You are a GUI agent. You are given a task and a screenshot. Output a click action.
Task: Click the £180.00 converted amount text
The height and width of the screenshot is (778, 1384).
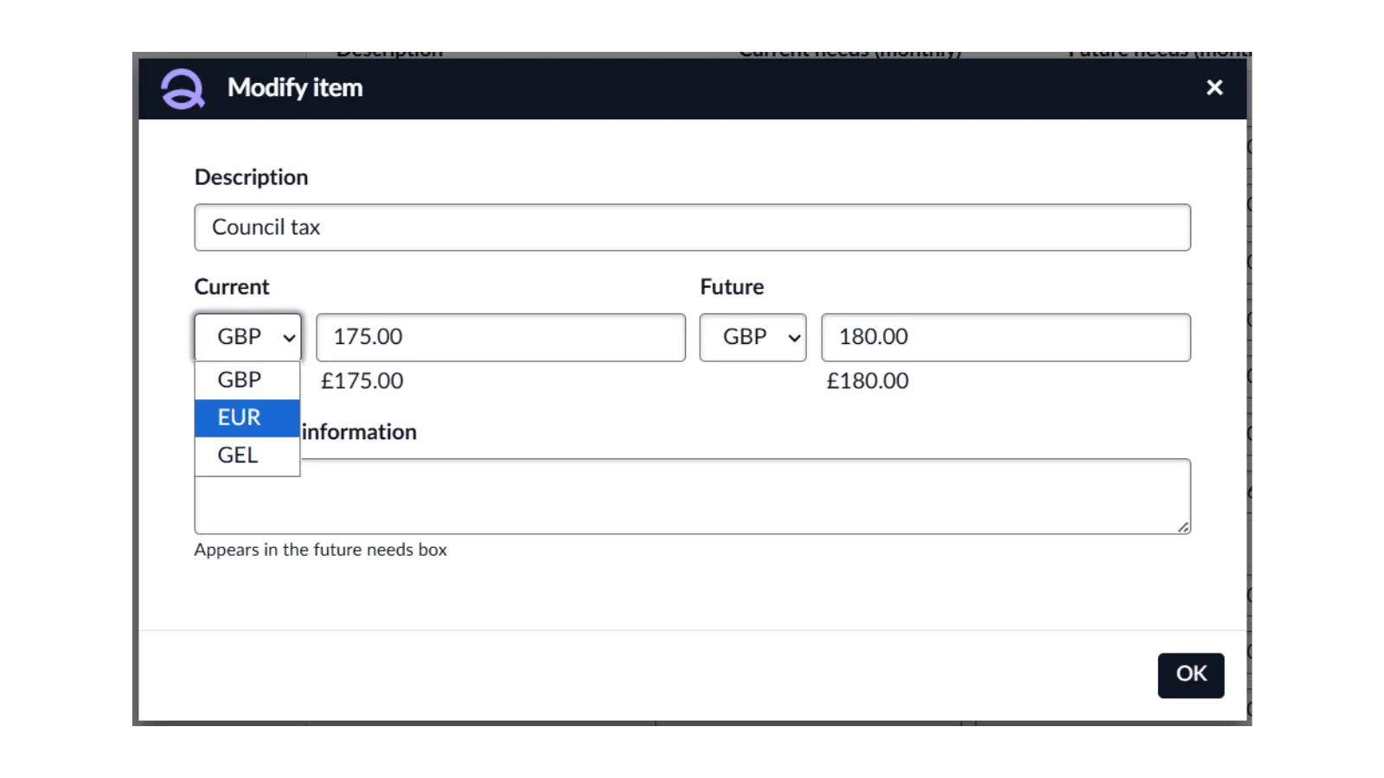[867, 381]
